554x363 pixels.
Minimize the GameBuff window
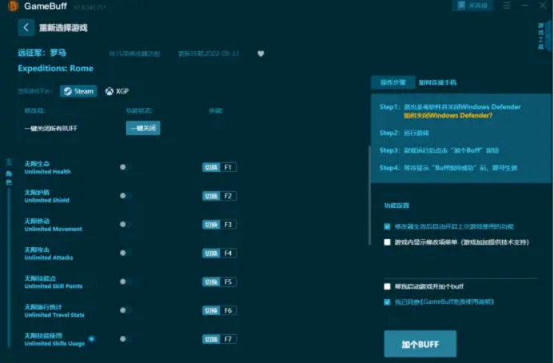tap(524, 6)
